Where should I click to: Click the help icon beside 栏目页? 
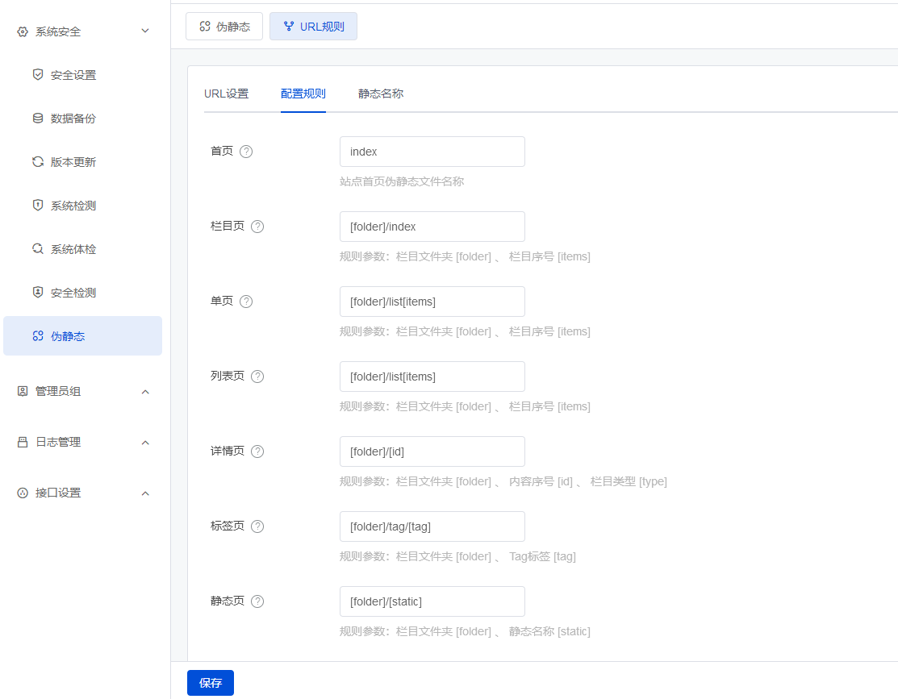tap(257, 227)
